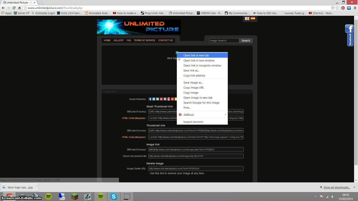The image size is (358, 201).
Task: Open Skype from the taskbar
Action: [x=114, y=197]
